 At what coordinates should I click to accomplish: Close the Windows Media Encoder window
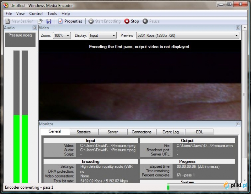[241, 4]
